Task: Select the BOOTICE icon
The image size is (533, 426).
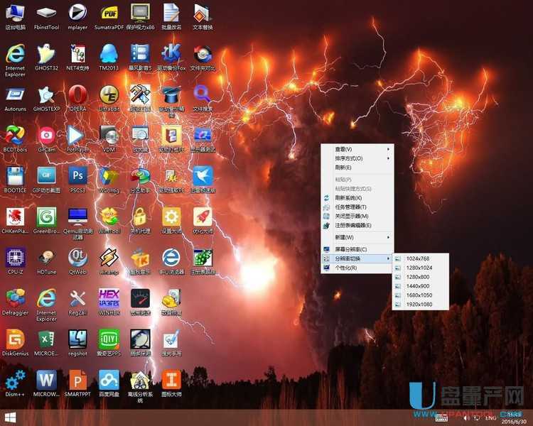Action: tap(16, 180)
